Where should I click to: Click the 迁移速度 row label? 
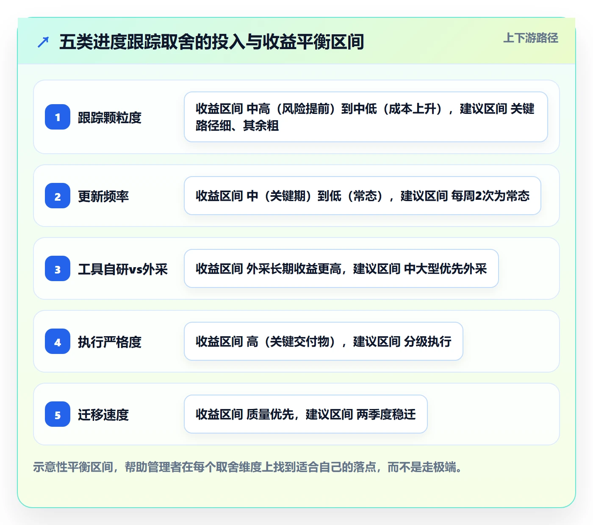click(103, 414)
